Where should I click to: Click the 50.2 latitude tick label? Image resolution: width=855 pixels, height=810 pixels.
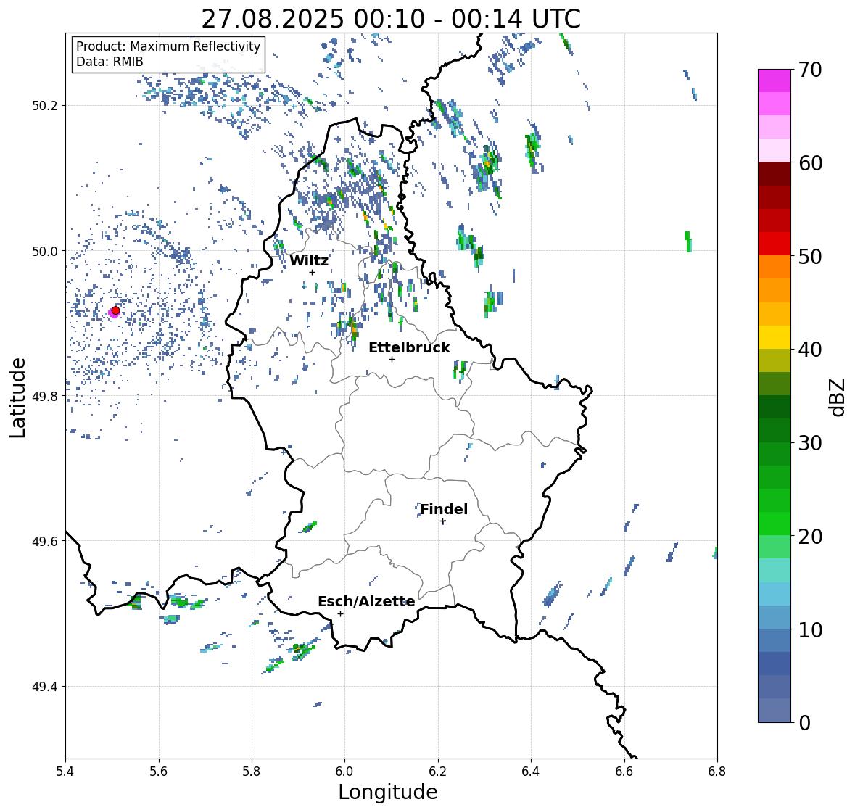click(45, 106)
